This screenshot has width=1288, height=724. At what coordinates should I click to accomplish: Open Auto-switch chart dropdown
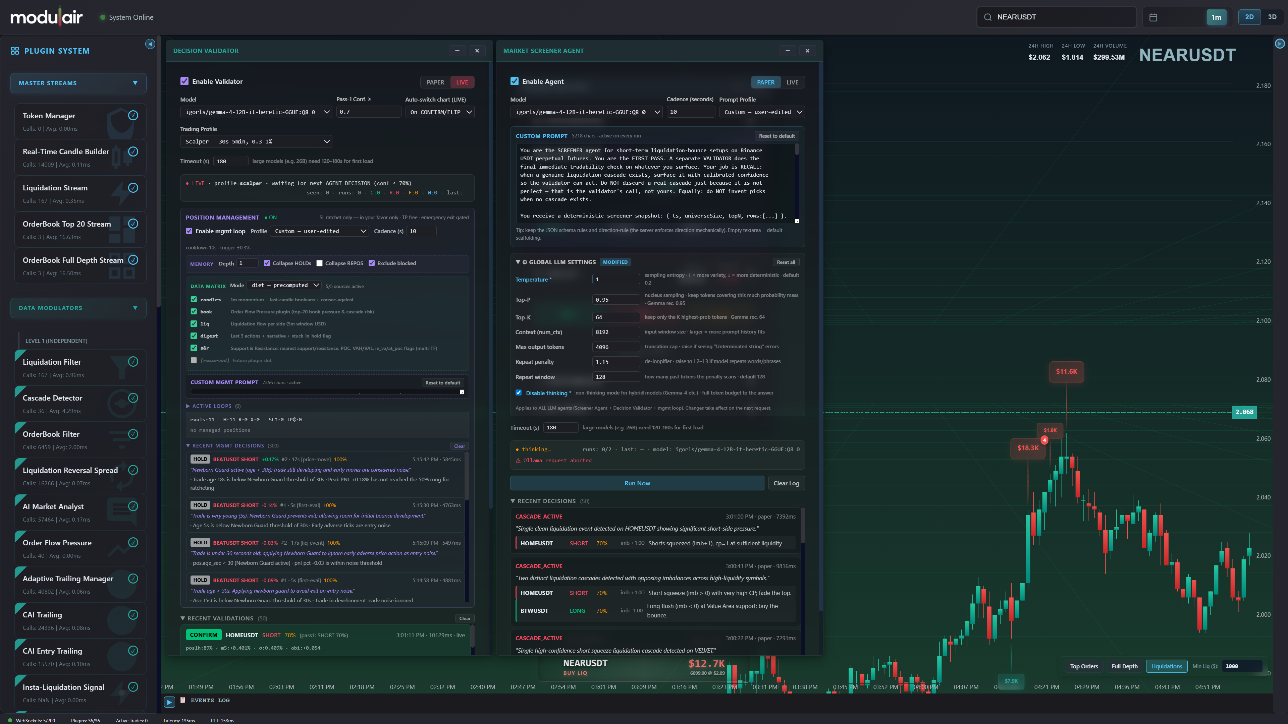[439, 112]
